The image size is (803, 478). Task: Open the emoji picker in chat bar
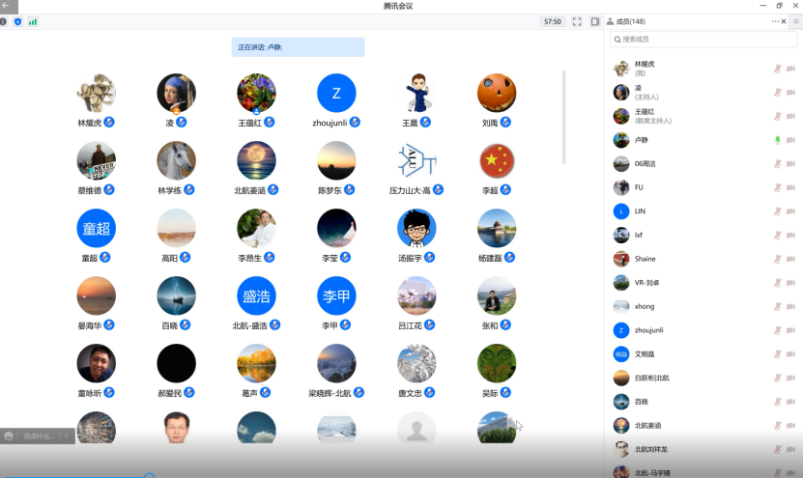(9, 436)
